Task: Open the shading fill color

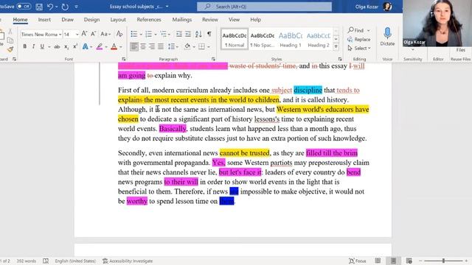Action: point(187,46)
